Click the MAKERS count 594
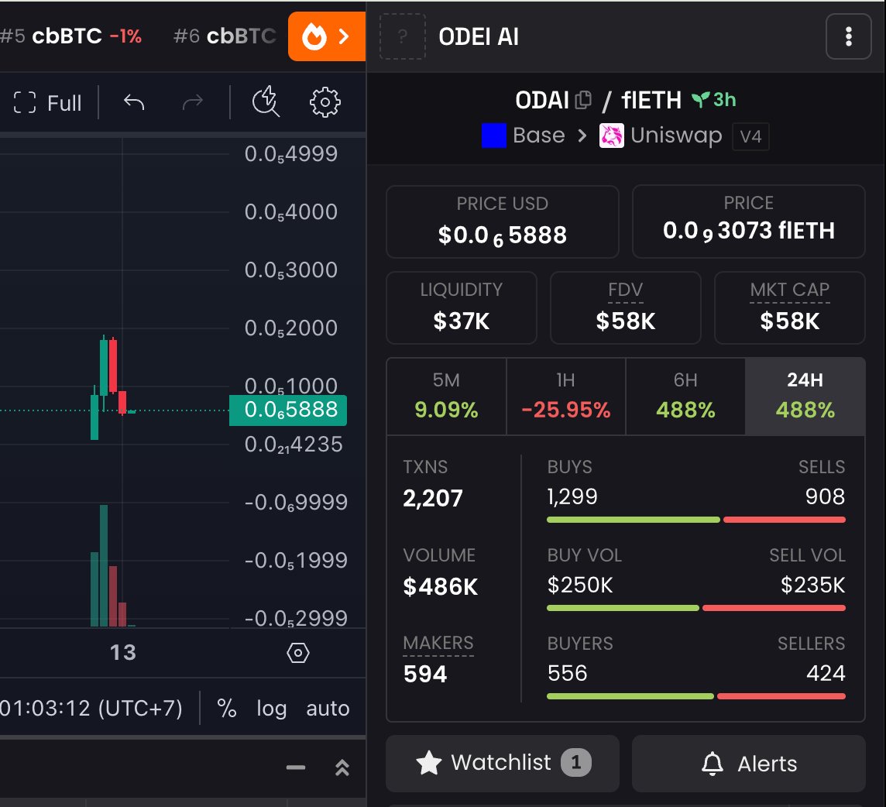Viewport: 886px width, 807px height. (425, 675)
